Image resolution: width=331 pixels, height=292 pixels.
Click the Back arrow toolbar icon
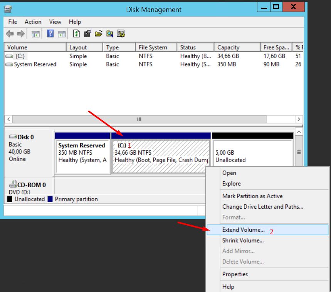(10, 34)
